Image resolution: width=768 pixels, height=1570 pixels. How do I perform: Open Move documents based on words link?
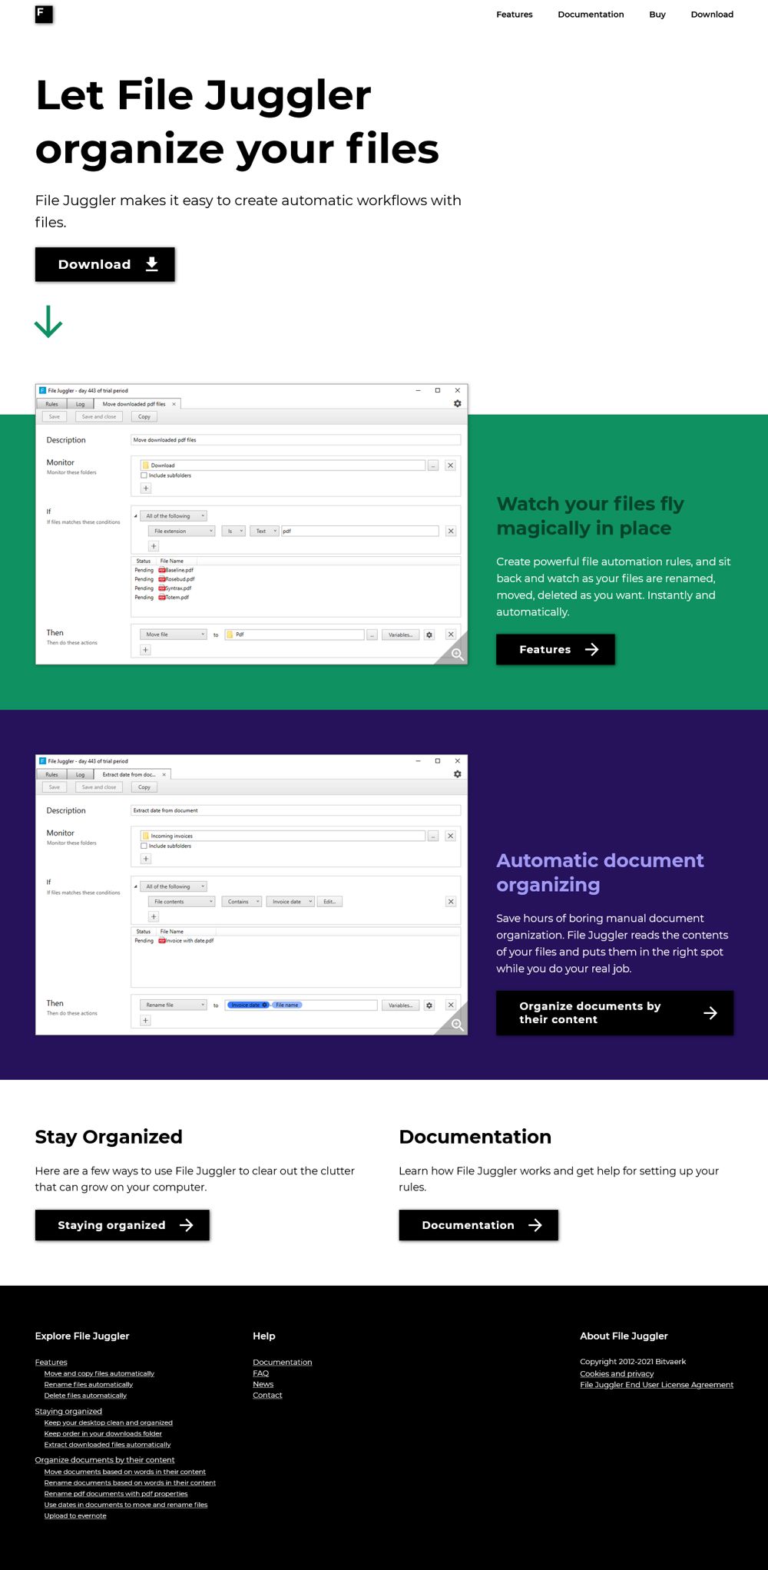coord(125,1472)
